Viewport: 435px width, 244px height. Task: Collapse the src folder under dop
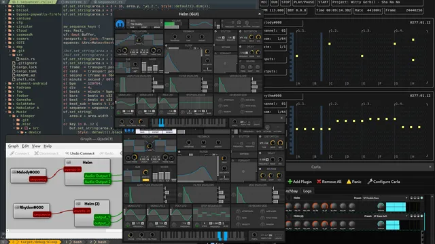pyautogui.click(x=10, y=55)
